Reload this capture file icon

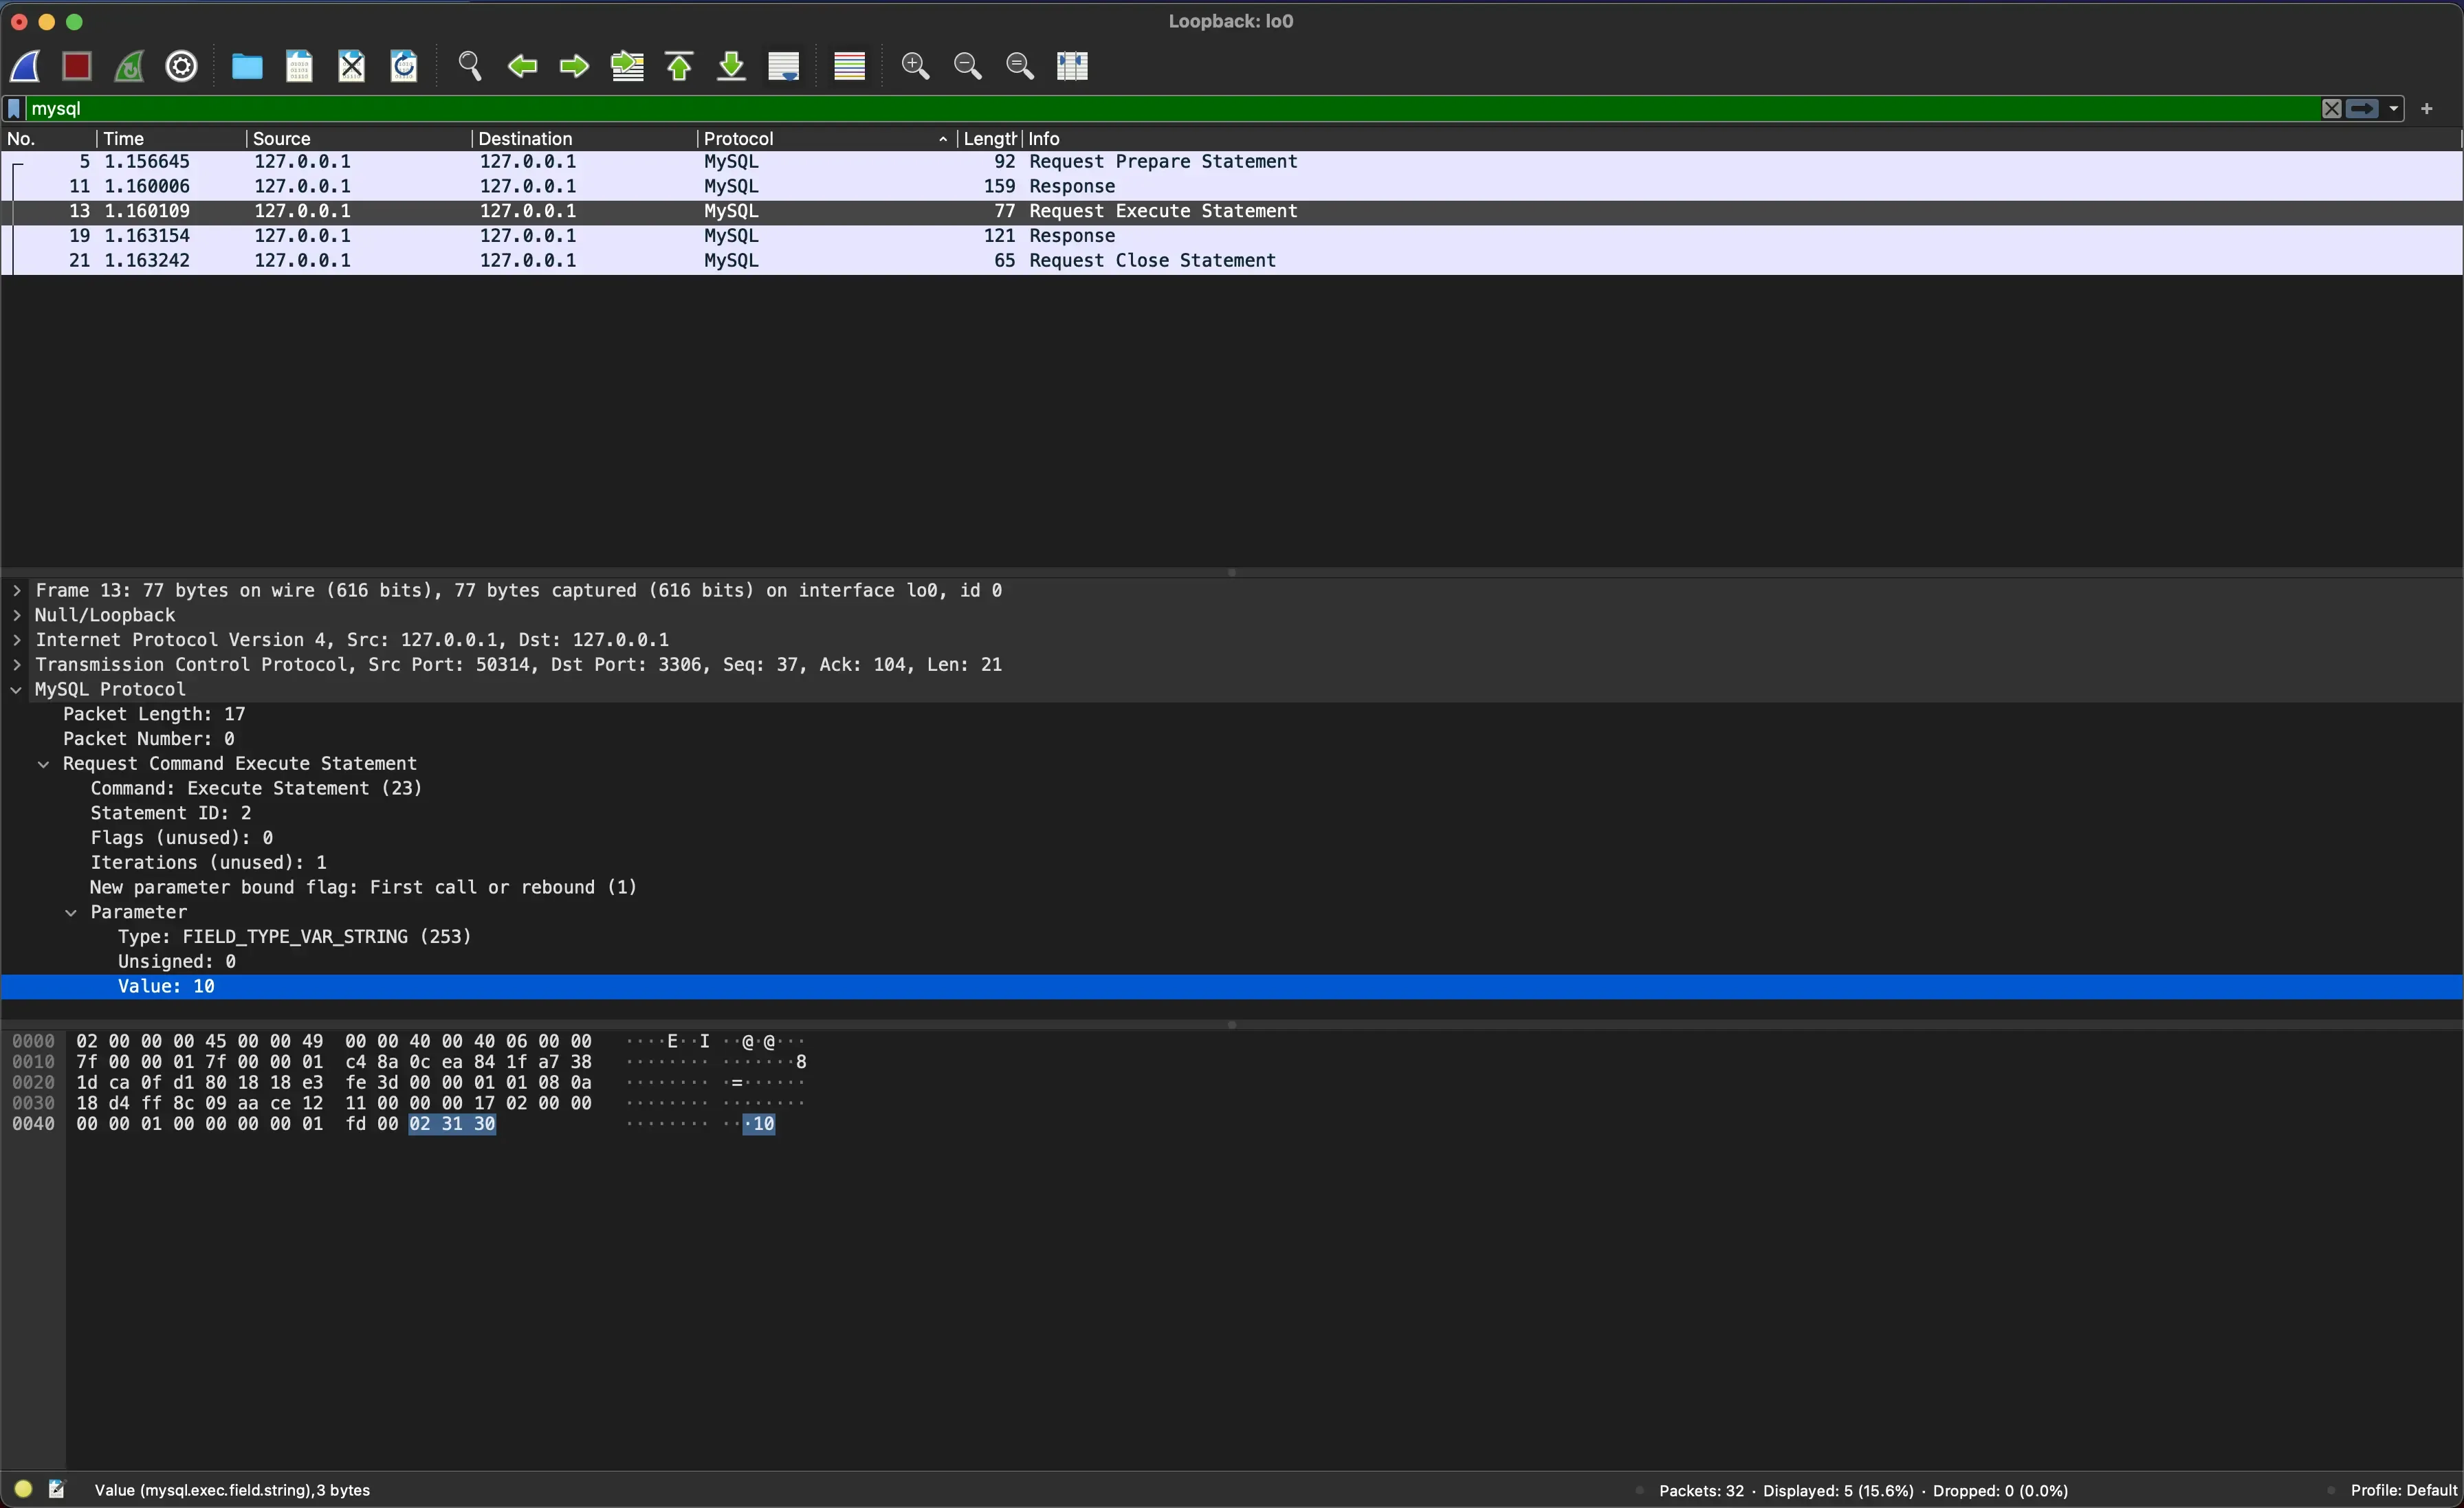click(x=404, y=66)
